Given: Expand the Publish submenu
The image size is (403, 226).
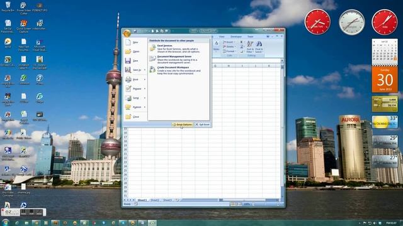Looking at the screenshot, I should (x=135, y=107).
